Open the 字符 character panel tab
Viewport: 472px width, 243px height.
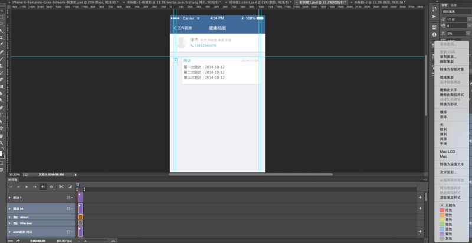445,5
